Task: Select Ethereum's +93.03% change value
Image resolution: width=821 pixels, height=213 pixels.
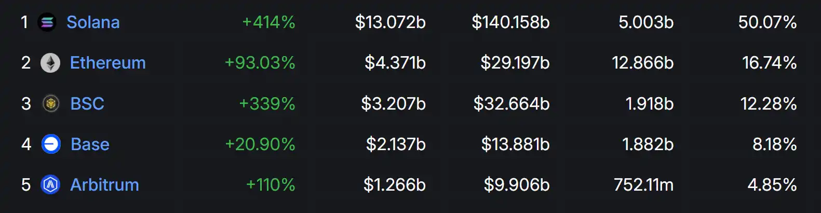Action: [260, 63]
